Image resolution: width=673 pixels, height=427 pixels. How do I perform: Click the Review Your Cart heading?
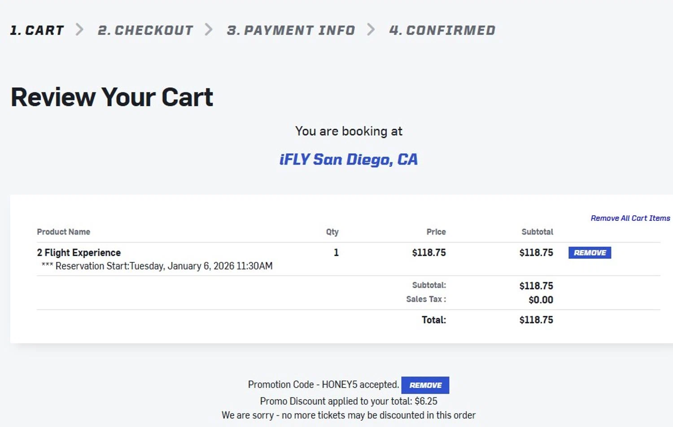pyautogui.click(x=112, y=97)
